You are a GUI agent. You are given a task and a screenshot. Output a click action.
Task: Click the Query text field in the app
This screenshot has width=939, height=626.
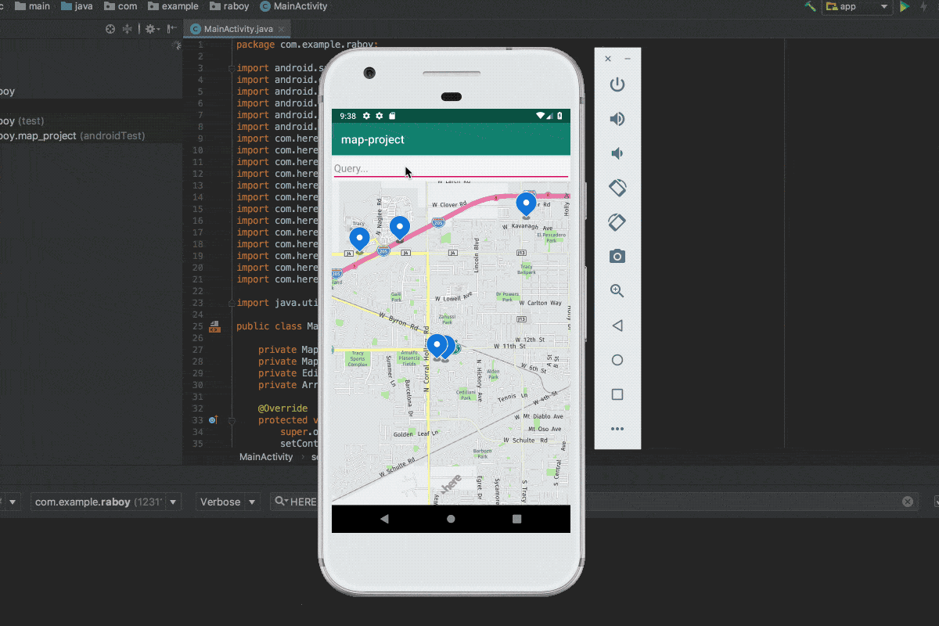pyautogui.click(x=451, y=168)
